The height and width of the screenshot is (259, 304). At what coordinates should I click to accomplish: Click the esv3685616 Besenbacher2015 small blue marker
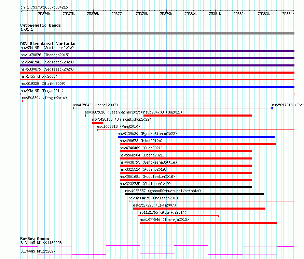coord(85,116)
